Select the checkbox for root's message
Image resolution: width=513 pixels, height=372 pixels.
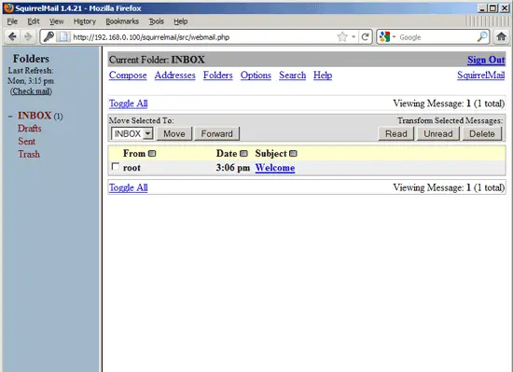[115, 167]
